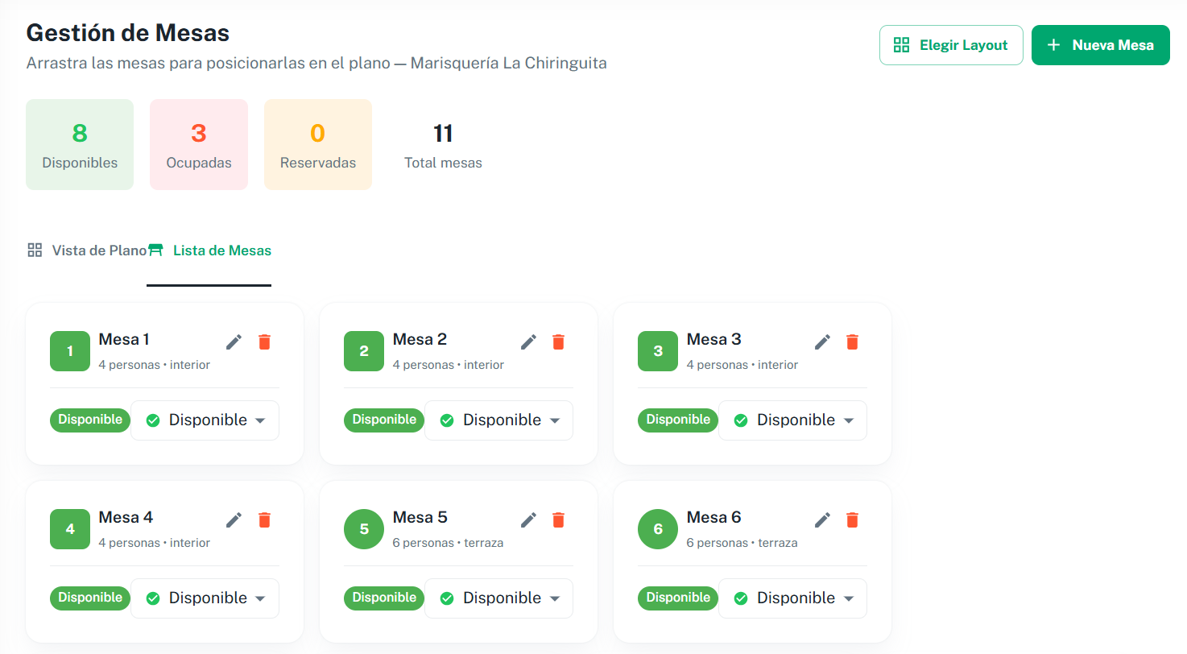Delete Mesa 6 using trash icon

coord(852,520)
